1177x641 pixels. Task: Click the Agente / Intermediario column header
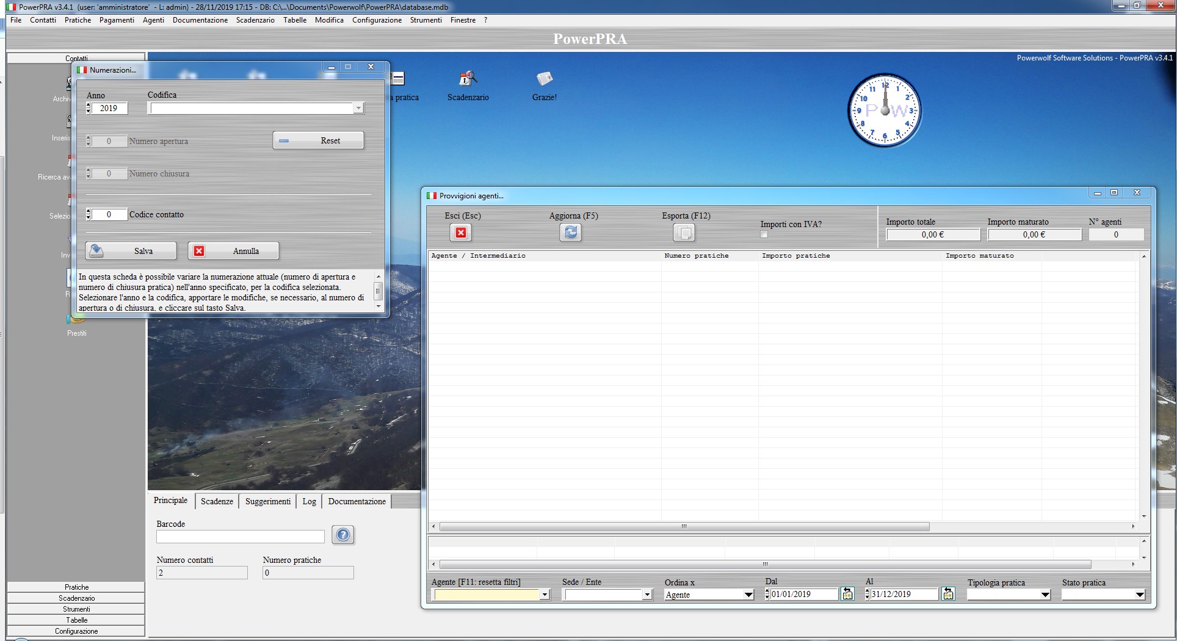click(545, 256)
